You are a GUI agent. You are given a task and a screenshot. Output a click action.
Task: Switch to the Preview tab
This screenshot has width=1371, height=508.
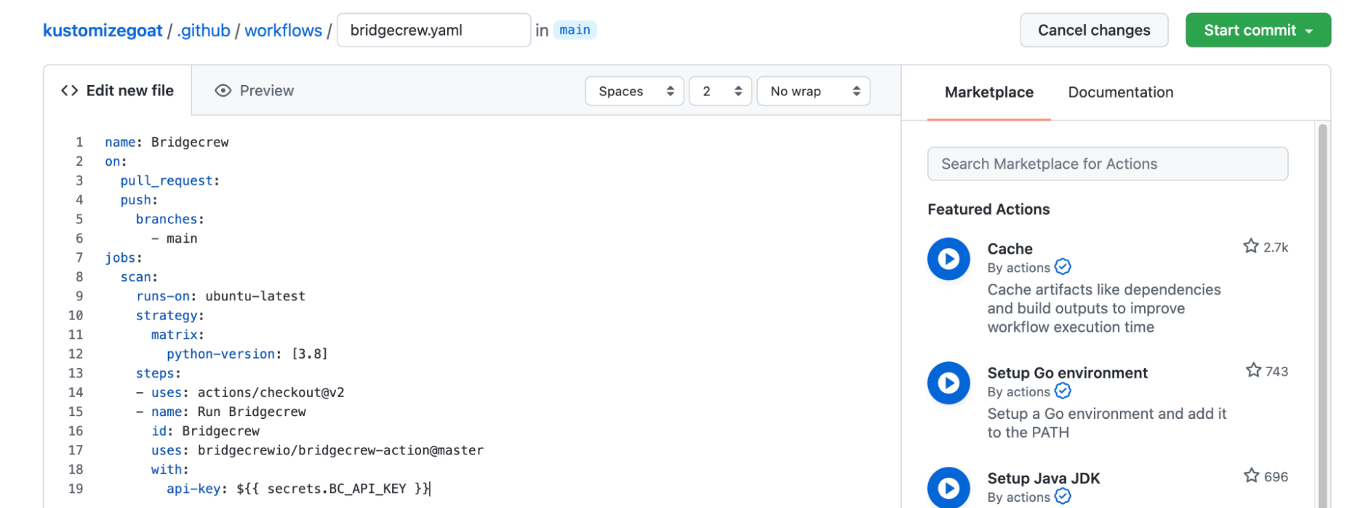coord(254,90)
